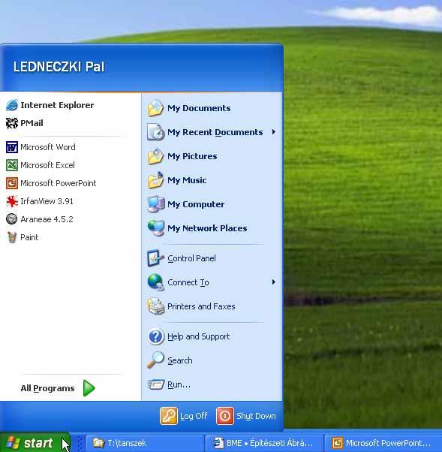Click the Shut Down text button

click(256, 416)
